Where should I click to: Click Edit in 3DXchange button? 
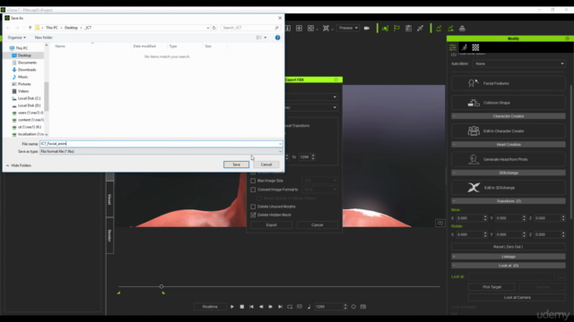pos(509,188)
